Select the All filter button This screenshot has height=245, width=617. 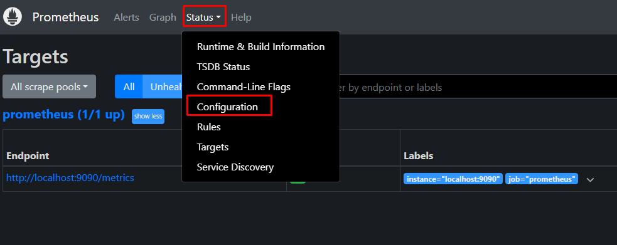(129, 86)
